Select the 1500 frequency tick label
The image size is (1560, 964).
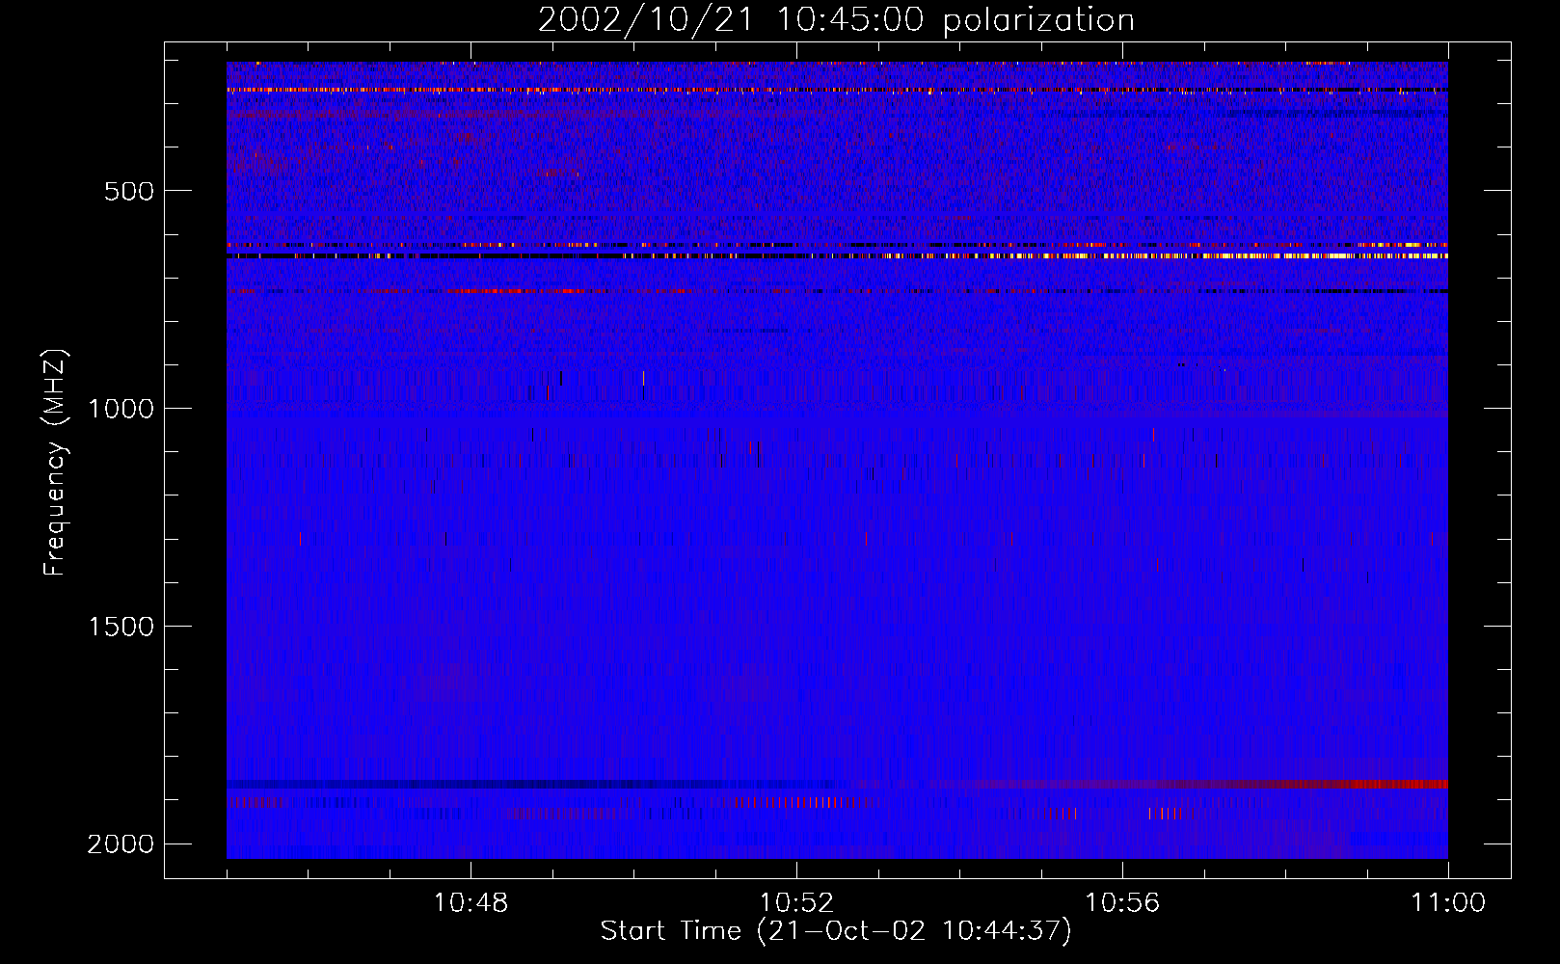tap(121, 627)
